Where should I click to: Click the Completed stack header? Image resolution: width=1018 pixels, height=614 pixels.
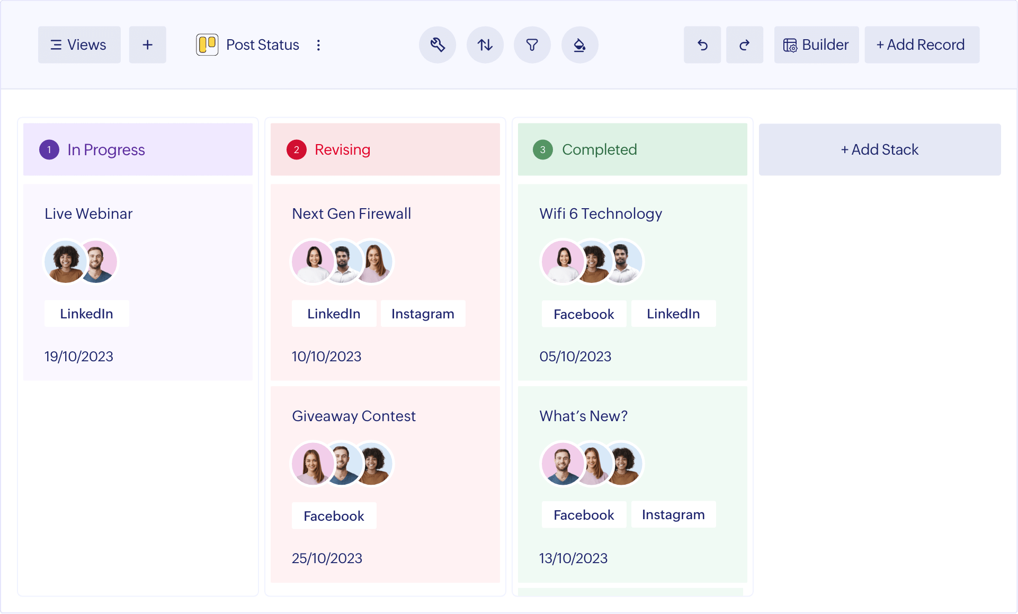[632, 150]
